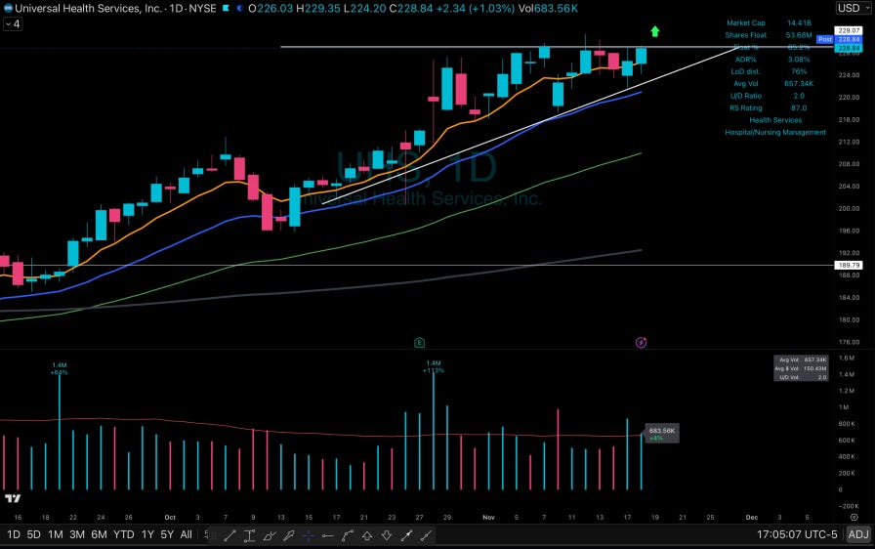Click the 1.4M +64% volume spike label
The image size is (875, 549).
point(60,368)
